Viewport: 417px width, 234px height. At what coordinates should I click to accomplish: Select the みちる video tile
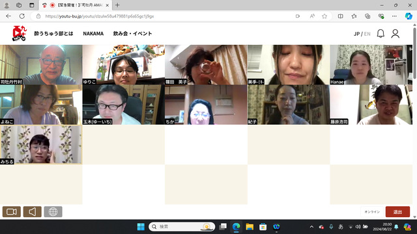41,145
